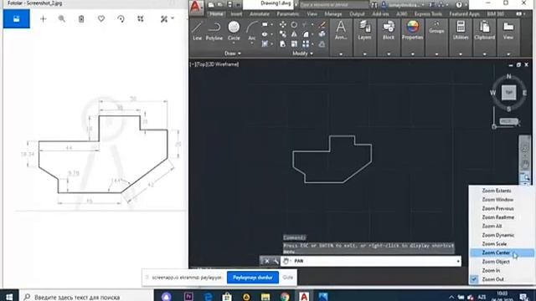Click the Windows taskbar search box
The width and height of the screenshot is (536, 301).
pos(85,297)
